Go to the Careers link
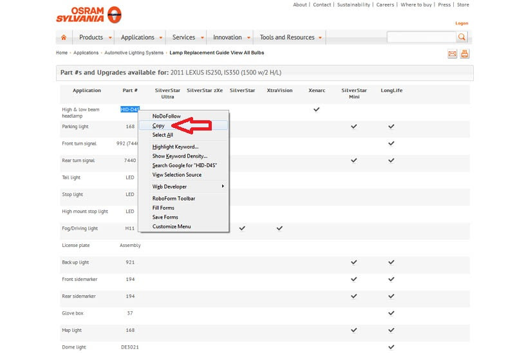515x353 pixels. click(x=385, y=5)
